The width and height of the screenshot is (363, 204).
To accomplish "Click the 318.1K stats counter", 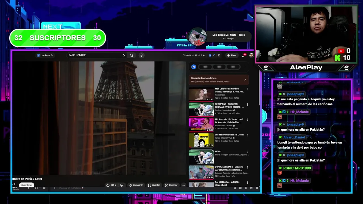I will (187, 55).
